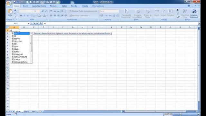Click the clear eraser icon in Edição
The image size is (206, 116).
(x=178, y=17)
